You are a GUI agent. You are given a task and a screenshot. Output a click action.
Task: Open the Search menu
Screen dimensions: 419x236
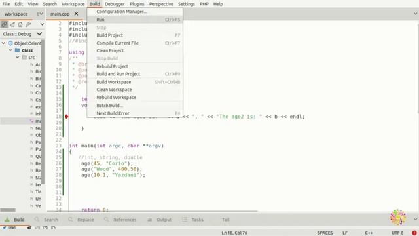coord(50,4)
